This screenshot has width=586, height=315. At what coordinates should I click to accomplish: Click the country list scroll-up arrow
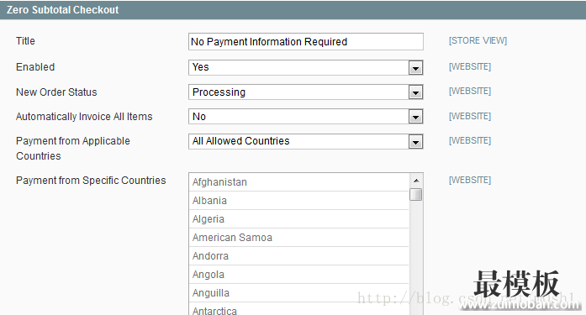coord(416,181)
